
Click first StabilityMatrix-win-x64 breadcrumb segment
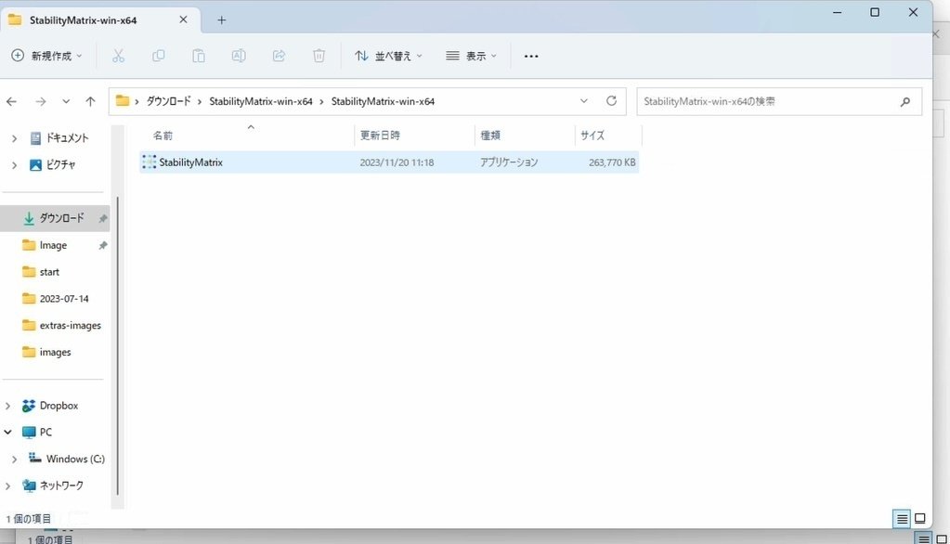261,101
